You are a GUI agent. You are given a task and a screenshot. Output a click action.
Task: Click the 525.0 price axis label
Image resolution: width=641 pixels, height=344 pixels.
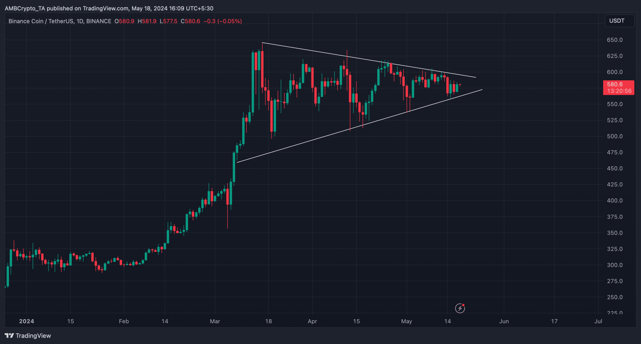[x=614, y=120]
